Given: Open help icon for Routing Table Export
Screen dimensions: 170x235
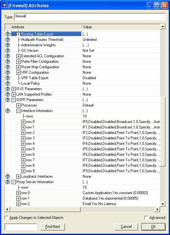Looking at the screenshot, I should pos(8,34).
